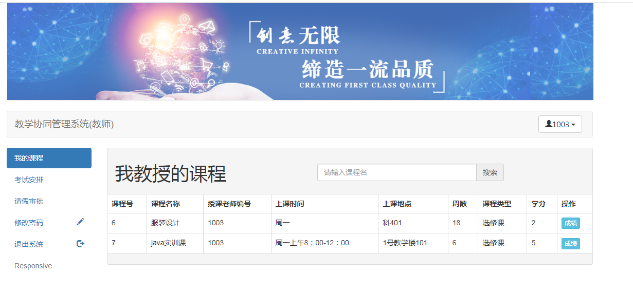Click the top banner image
633x295 pixels.
(x=300, y=51)
